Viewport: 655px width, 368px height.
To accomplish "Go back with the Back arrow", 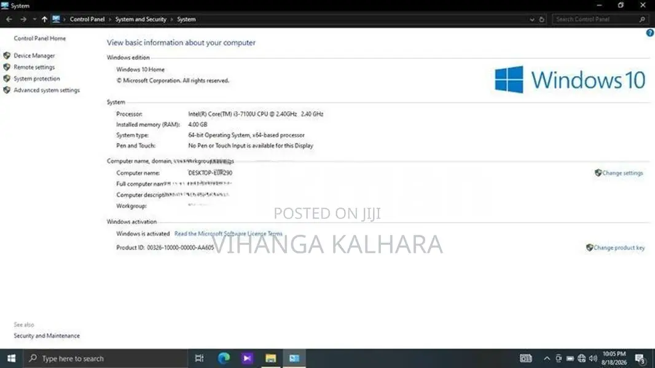I will (x=9, y=19).
